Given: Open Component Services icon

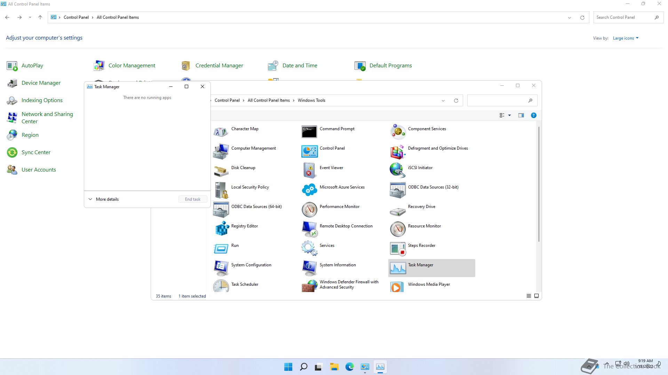Looking at the screenshot, I should [x=397, y=132].
